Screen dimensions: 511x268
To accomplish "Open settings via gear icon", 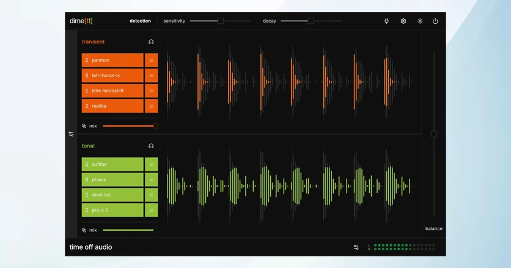I will coord(403,21).
